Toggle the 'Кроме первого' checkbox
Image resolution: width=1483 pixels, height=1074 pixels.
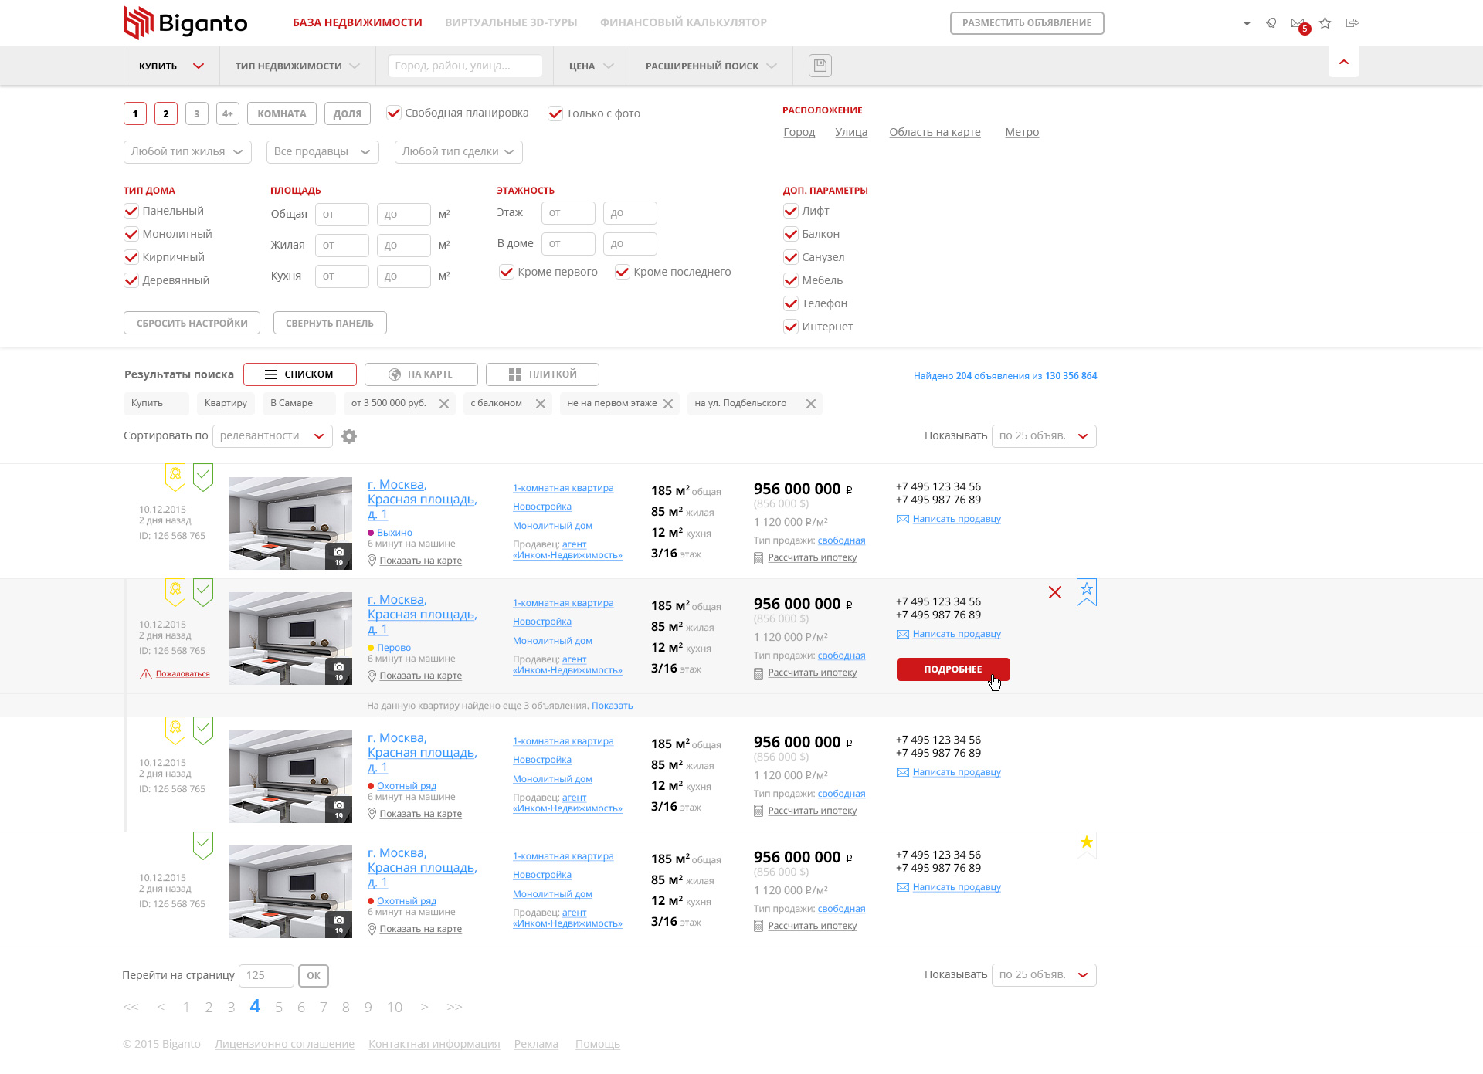pyautogui.click(x=507, y=272)
